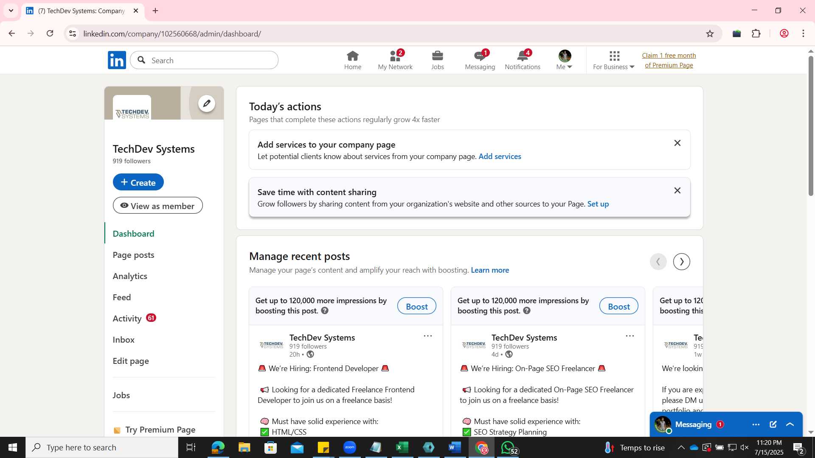Open Analytics in the sidebar
Image resolution: width=815 pixels, height=458 pixels.
[130, 276]
